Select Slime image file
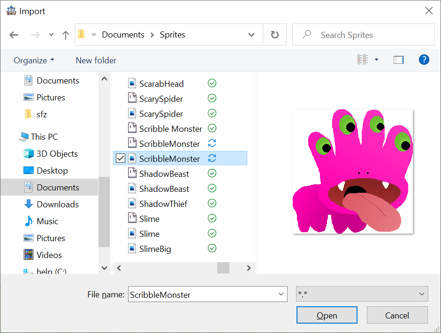The width and height of the screenshot is (441, 333). click(144, 234)
